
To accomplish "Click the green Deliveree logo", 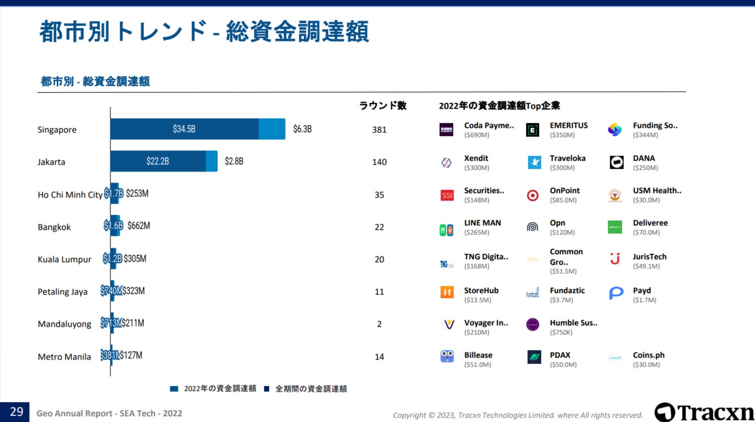I will (x=615, y=227).
